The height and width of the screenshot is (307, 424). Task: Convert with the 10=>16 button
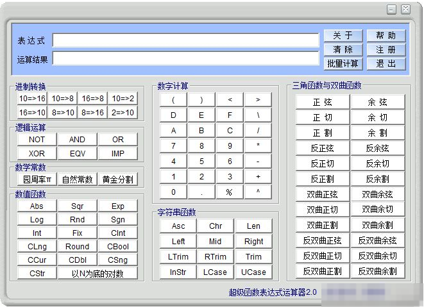pyautogui.click(x=32, y=98)
